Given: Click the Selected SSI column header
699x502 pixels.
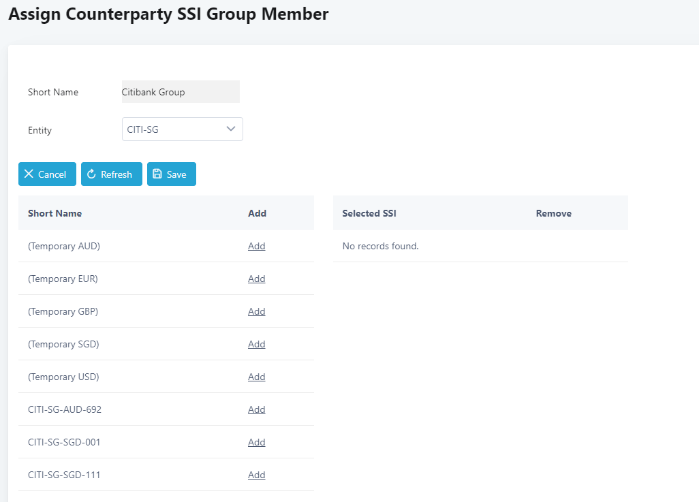Looking at the screenshot, I should [369, 213].
